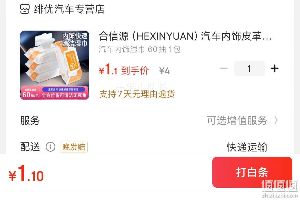Screen dimensions: 300x200
Task: Tap the 配送 row label
Action: [x=30, y=147]
